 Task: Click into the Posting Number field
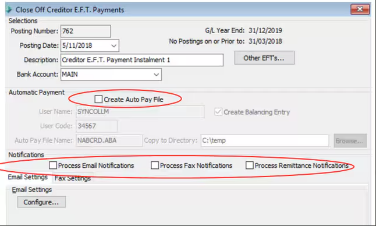click(x=86, y=31)
